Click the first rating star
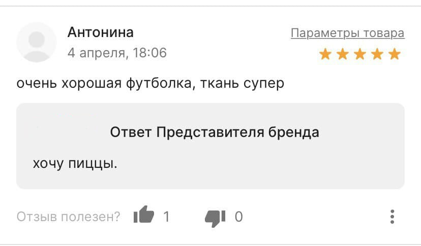The height and width of the screenshot is (246, 421). point(325,54)
